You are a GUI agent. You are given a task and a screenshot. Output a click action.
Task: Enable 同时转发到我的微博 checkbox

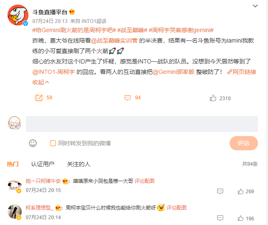(53, 143)
